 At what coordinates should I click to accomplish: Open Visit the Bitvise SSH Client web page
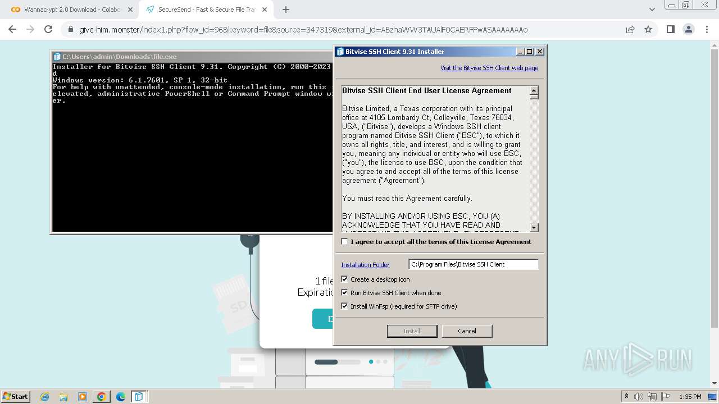(489, 68)
